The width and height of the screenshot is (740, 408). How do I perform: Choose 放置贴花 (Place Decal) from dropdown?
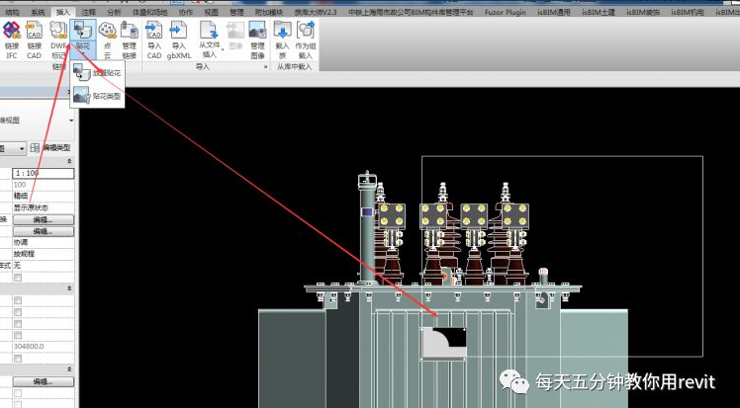coord(97,72)
